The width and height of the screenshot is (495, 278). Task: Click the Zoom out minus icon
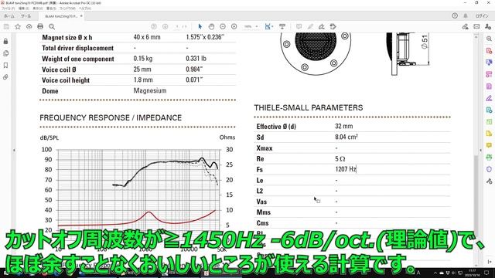point(223,27)
